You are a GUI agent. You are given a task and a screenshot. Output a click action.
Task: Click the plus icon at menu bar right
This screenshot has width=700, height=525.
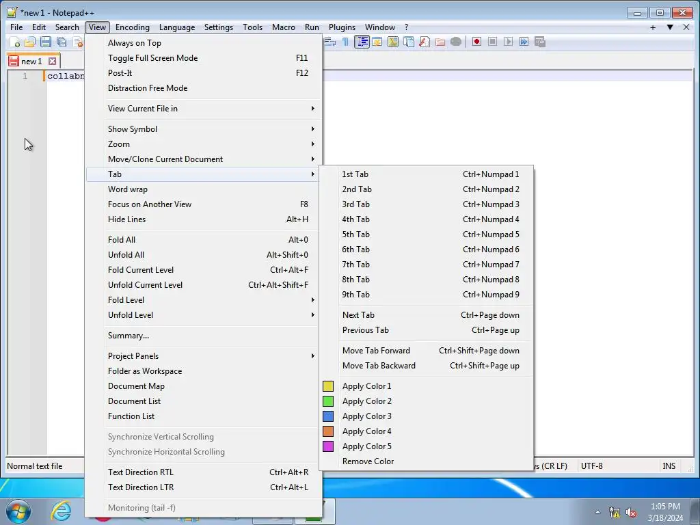click(653, 27)
